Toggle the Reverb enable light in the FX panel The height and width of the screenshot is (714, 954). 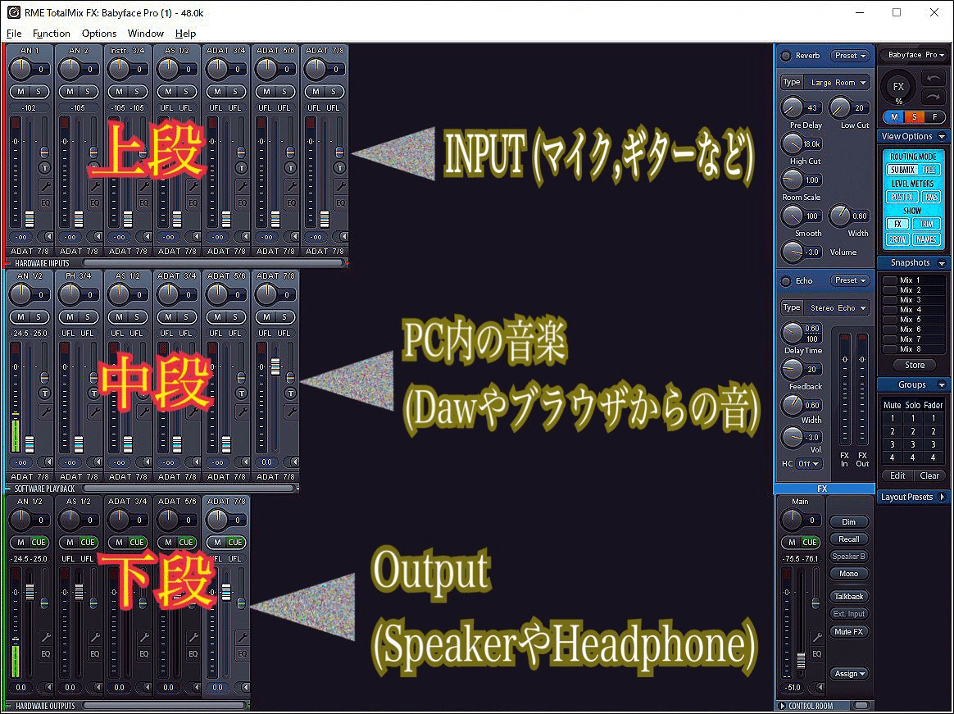point(787,56)
